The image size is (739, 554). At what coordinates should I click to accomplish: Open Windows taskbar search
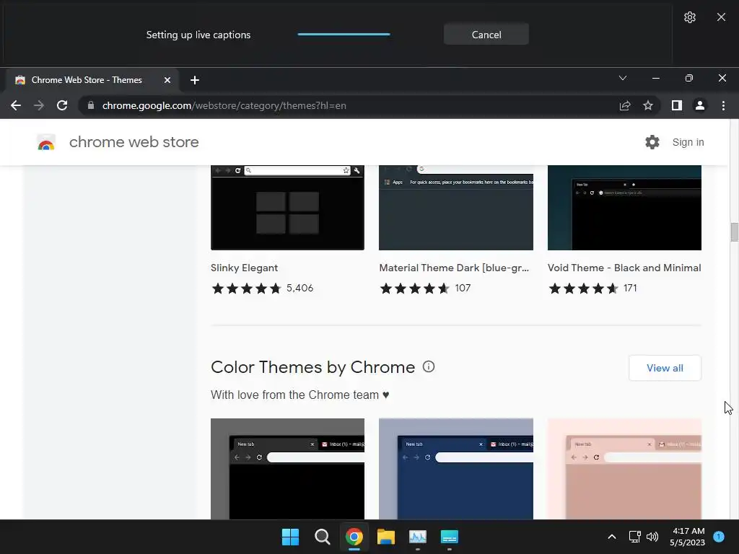[323, 537]
